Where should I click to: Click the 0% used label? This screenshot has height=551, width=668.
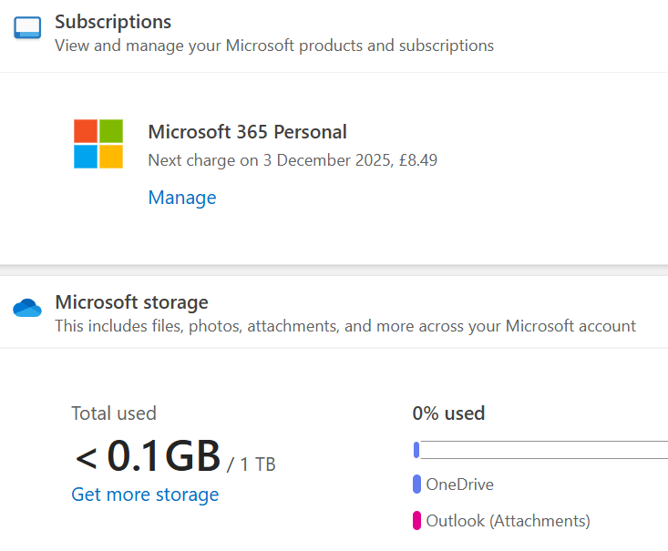(x=448, y=413)
